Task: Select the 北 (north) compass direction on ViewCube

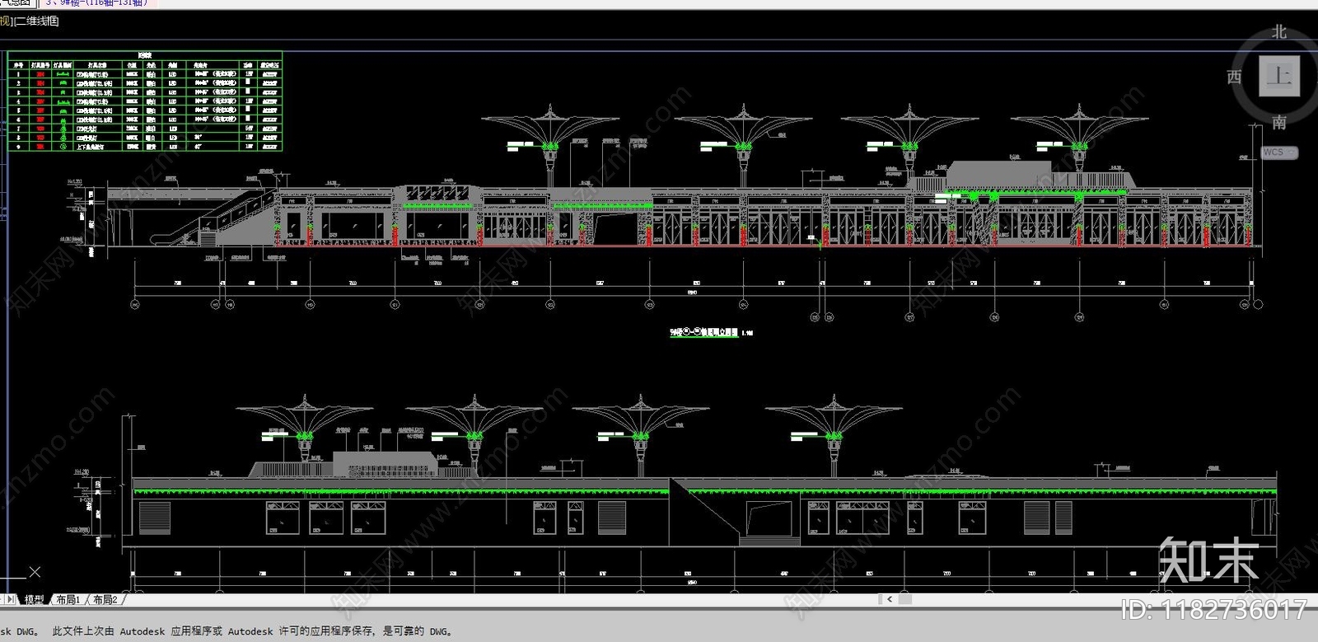Action: pyautogui.click(x=1278, y=32)
